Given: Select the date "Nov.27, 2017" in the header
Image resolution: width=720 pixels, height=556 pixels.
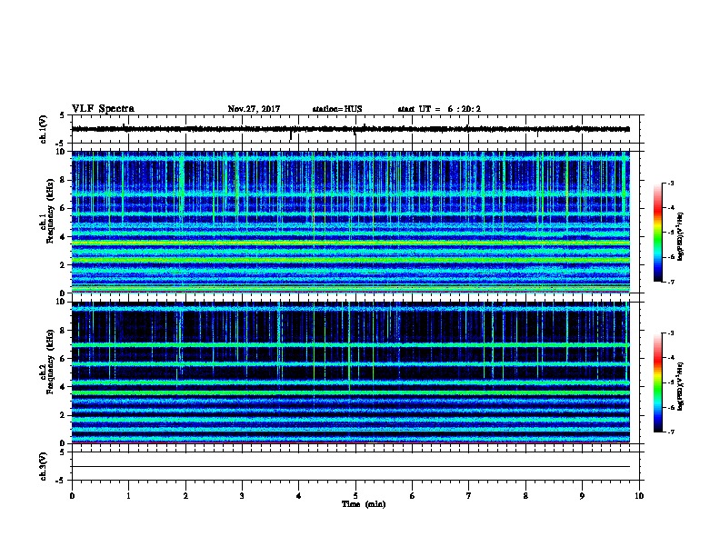Looking at the screenshot, I should [254, 109].
